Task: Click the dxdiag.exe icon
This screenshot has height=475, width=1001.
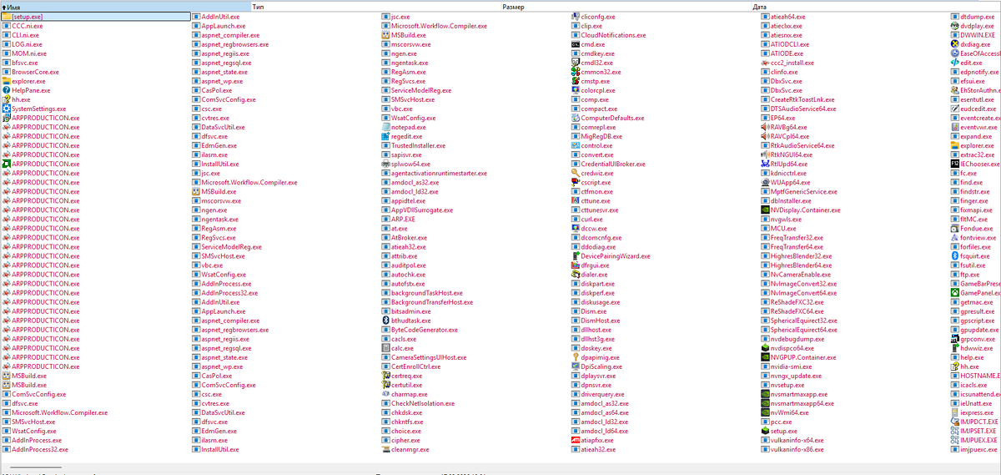Action: [954, 44]
